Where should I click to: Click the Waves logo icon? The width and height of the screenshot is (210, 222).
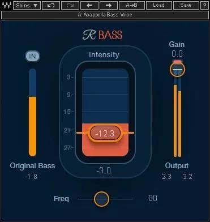(6, 5)
